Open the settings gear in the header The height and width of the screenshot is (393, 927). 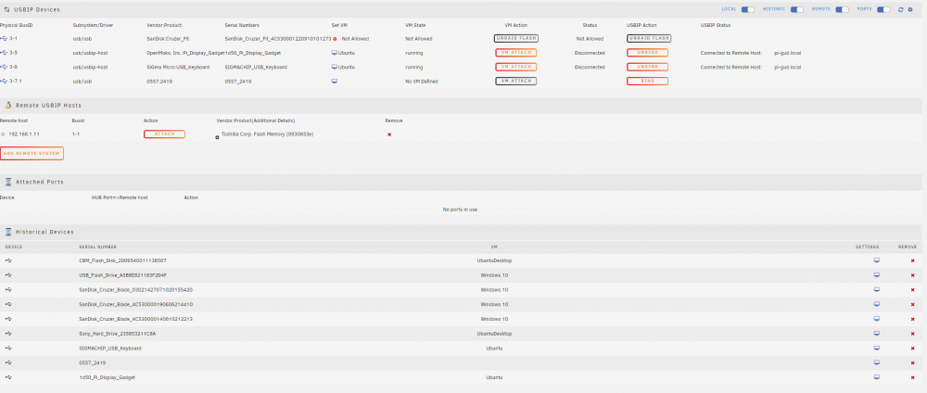point(910,9)
